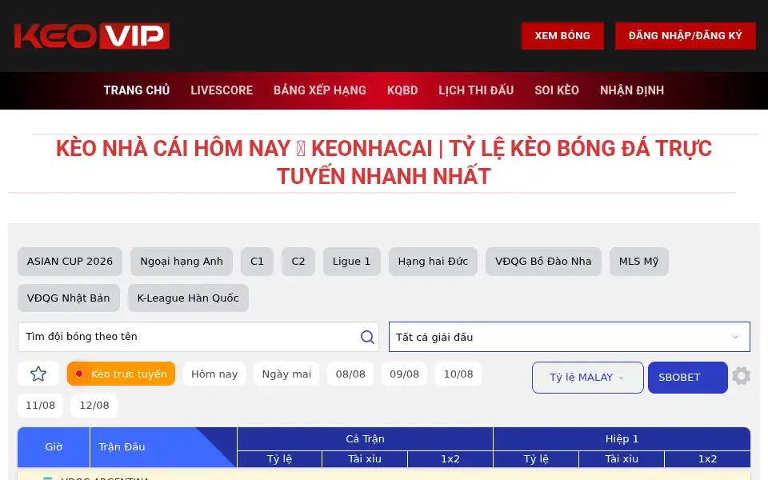This screenshot has height=480, width=768.
Task: Click Tỷ lệ under Cả Trận
Action: [x=279, y=459]
